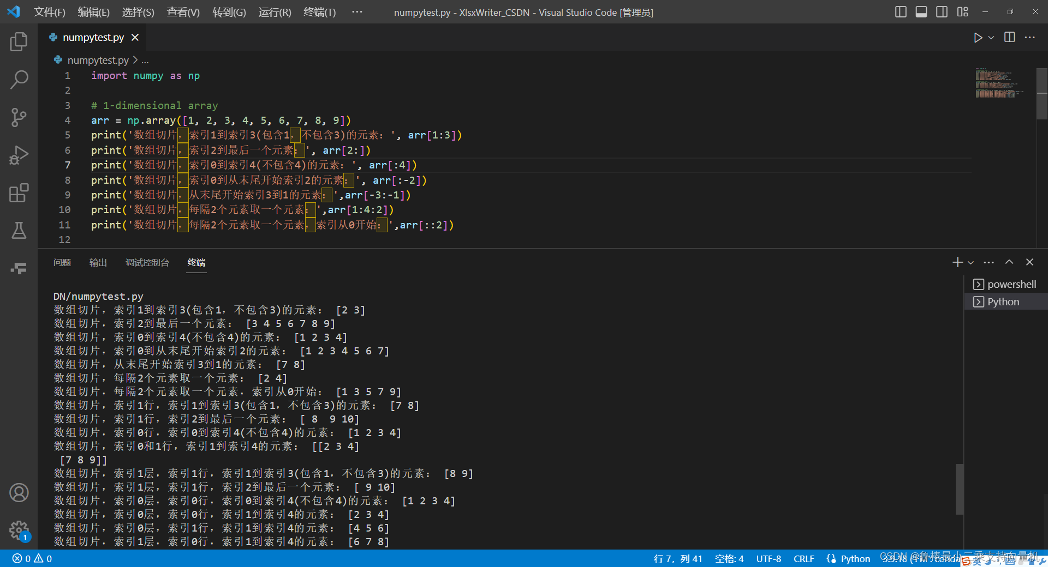
Task: Run the Python file with play button
Action: pyautogui.click(x=978, y=38)
